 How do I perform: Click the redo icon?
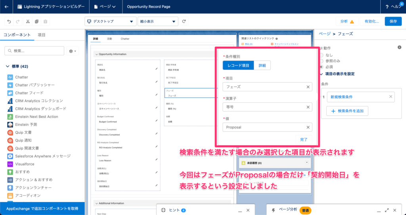tap(17, 21)
